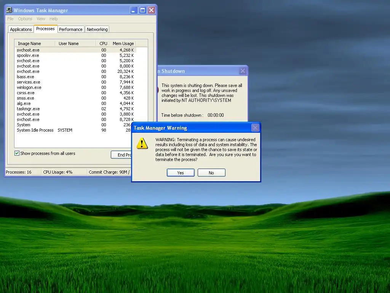
Task: Sort by Image Name column header
Action: point(35,43)
